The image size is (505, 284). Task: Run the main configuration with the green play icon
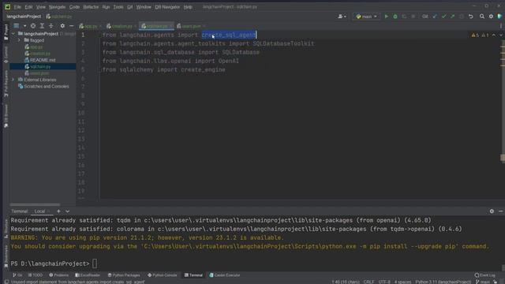coord(386,17)
